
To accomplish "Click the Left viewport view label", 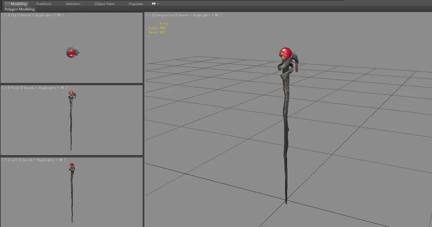I will (x=14, y=160).
